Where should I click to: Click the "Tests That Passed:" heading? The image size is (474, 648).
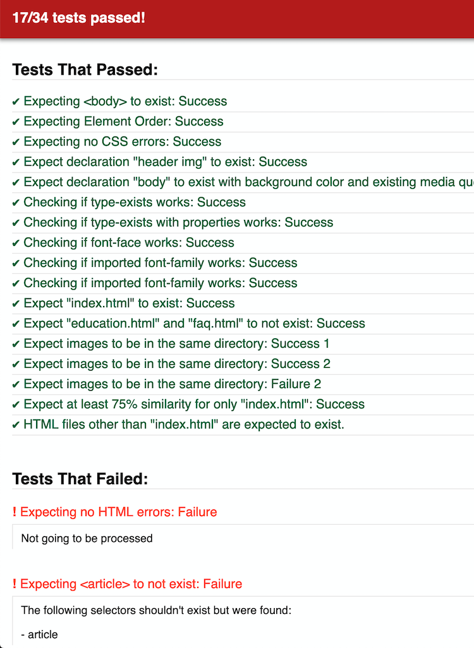(x=85, y=70)
